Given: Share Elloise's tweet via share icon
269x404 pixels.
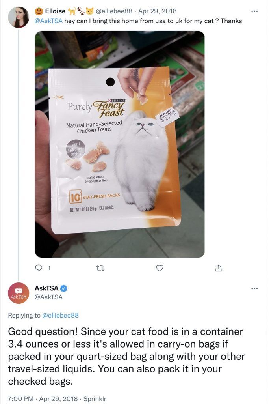Looking at the screenshot, I should tap(218, 268).
